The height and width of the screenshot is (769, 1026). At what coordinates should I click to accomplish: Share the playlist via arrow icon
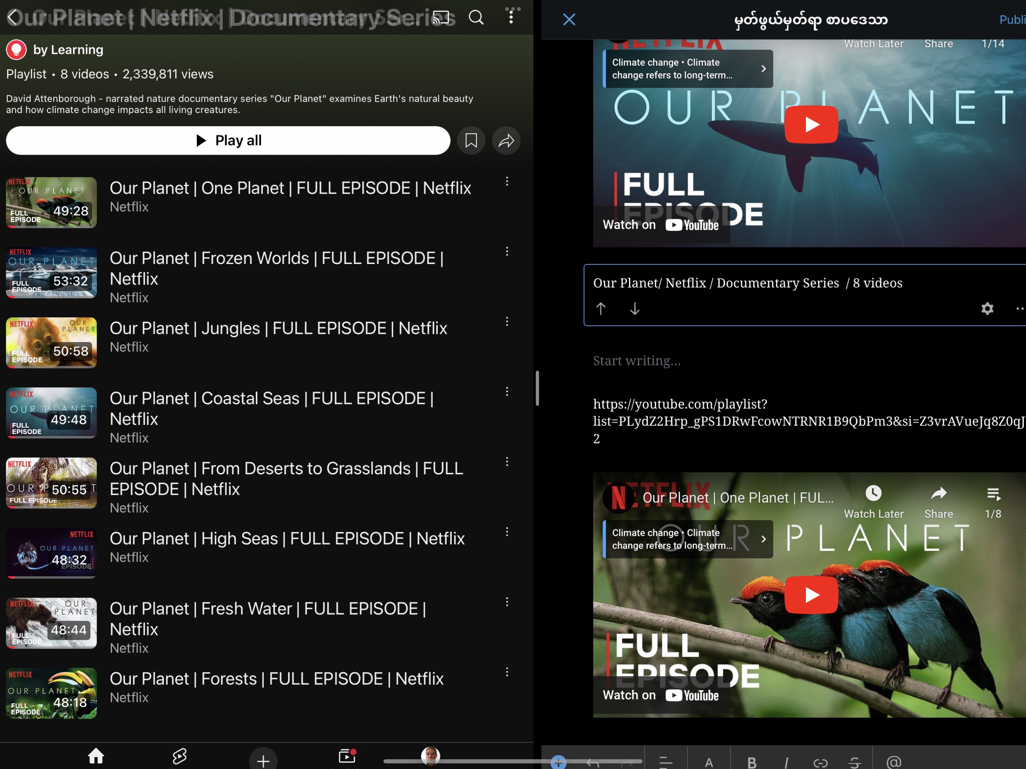(x=506, y=140)
